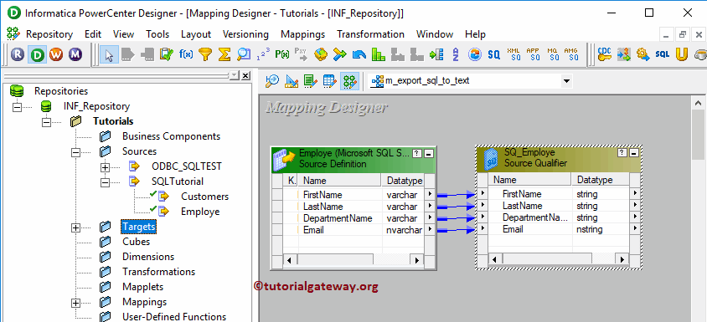
Task: Collapse the SQLTutorial source
Action: coord(105,182)
